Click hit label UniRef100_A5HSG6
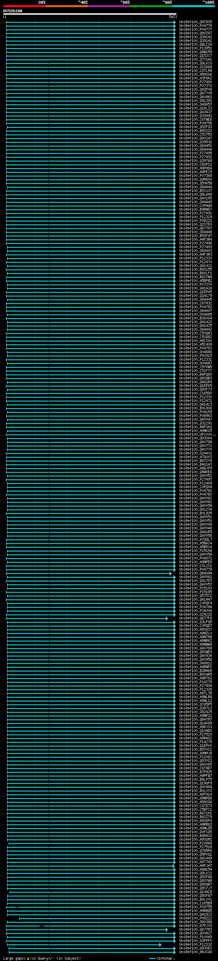218x961 pixels. [x=196, y=75]
